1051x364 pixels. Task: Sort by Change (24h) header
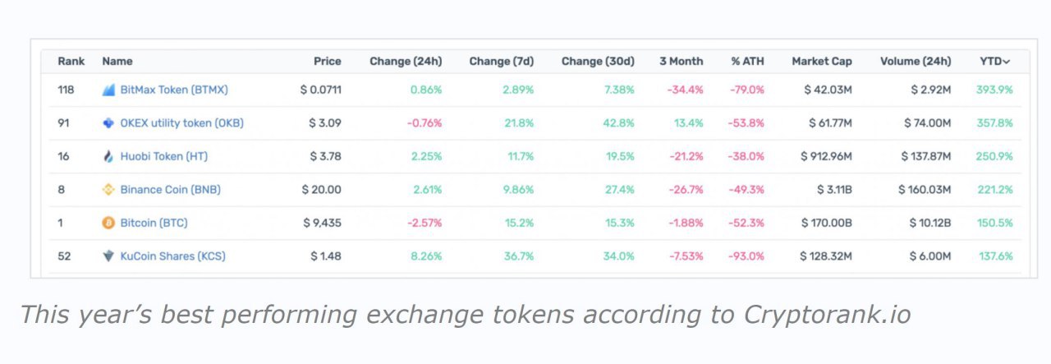(406, 62)
